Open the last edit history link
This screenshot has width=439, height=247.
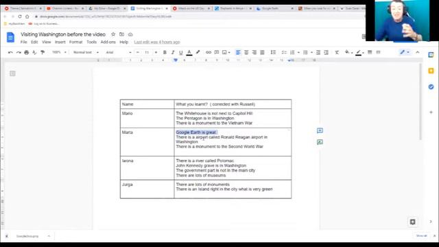157,42
